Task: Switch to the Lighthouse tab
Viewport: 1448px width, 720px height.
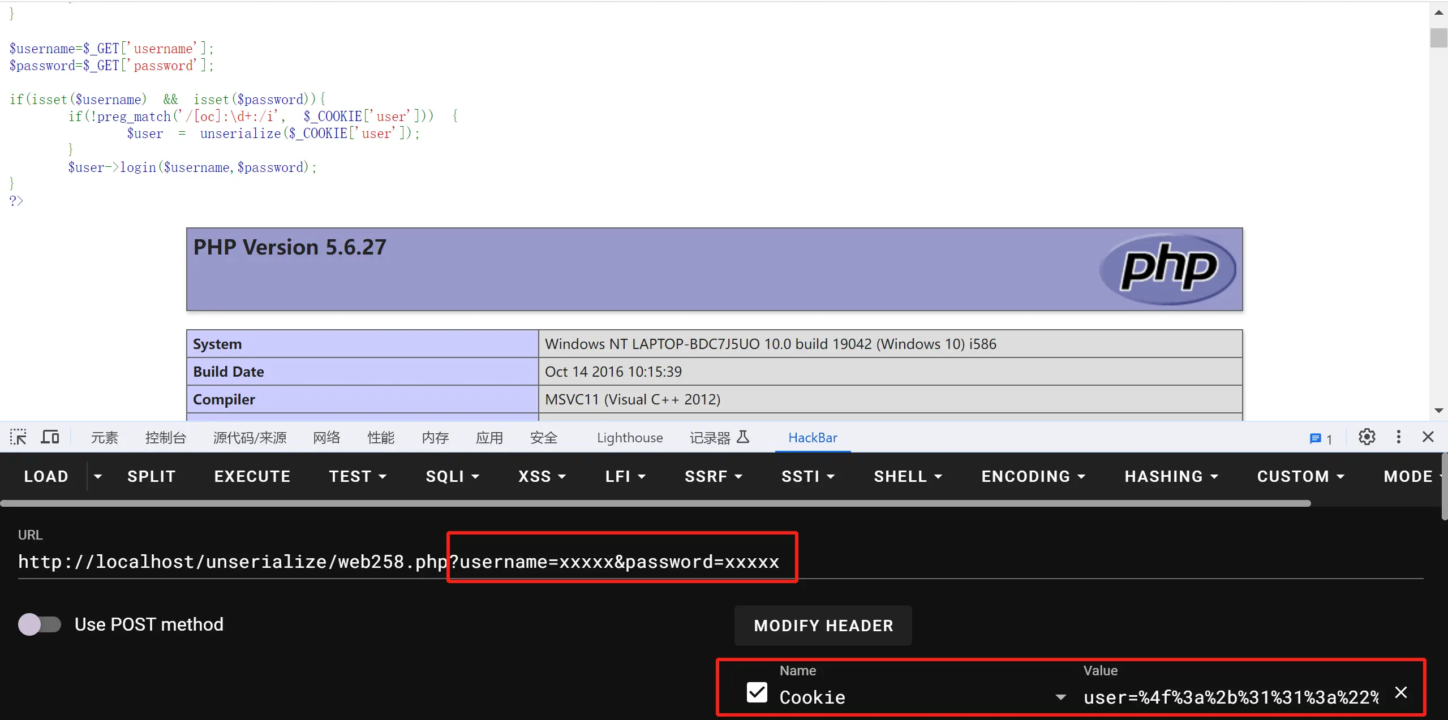Action: click(x=630, y=438)
